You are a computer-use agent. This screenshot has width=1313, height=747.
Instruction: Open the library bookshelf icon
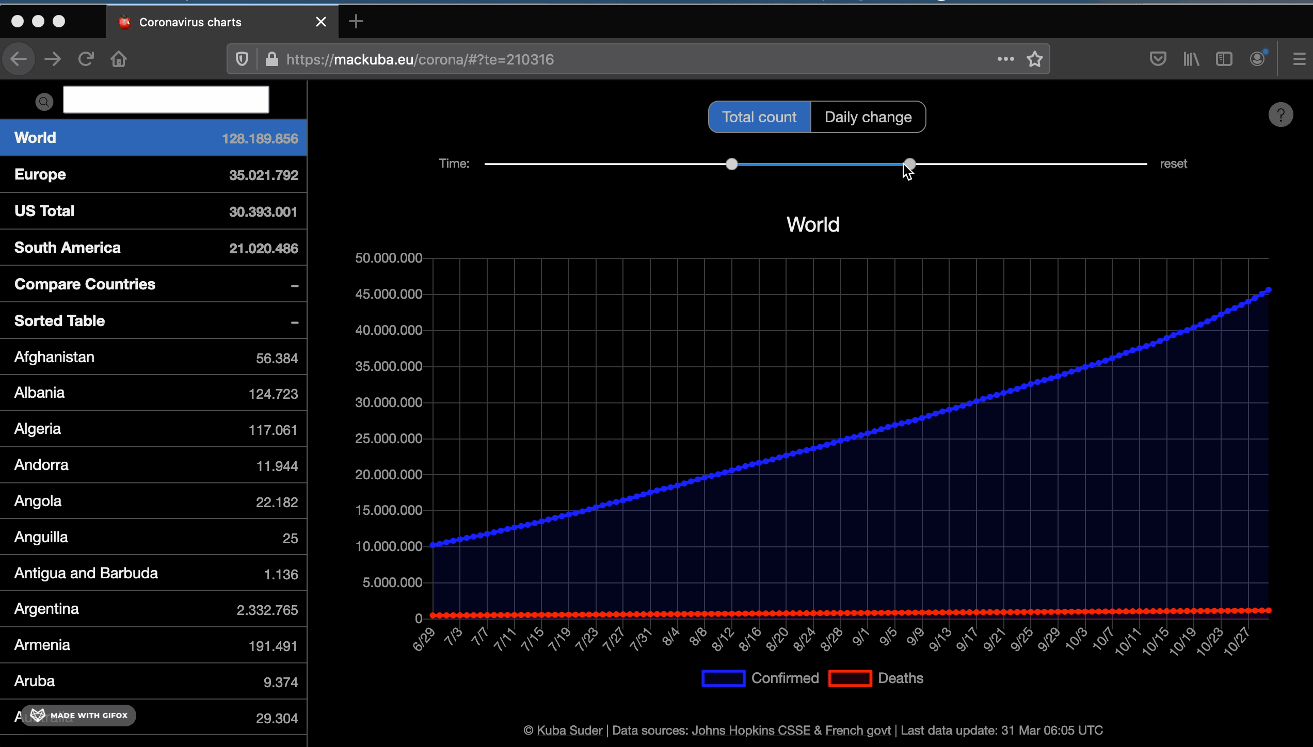coord(1191,59)
